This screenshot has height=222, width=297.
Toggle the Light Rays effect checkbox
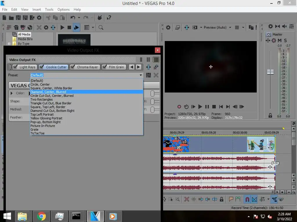[15, 67]
